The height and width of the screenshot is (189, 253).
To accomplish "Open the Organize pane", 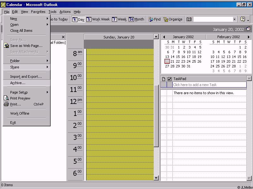I will (173, 19).
